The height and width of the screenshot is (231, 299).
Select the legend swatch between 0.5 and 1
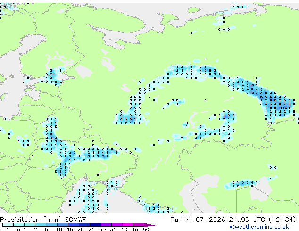(x=19, y=225)
